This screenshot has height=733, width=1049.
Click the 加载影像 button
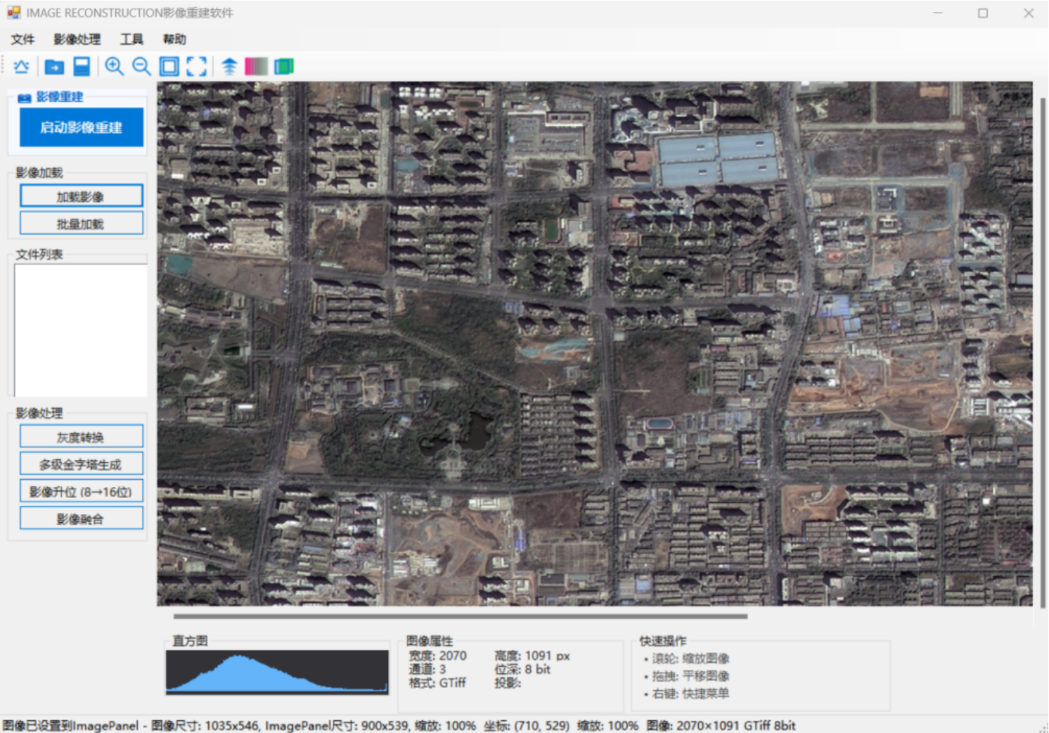82,196
